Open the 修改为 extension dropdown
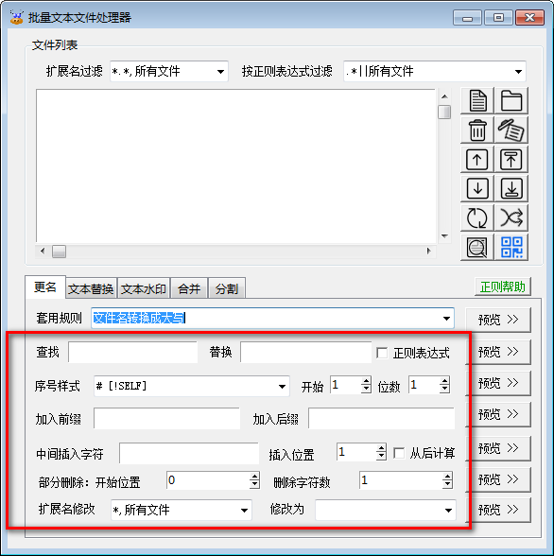Image resolution: width=554 pixels, height=556 pixels. pyautogui.click(x=386, y=510)
